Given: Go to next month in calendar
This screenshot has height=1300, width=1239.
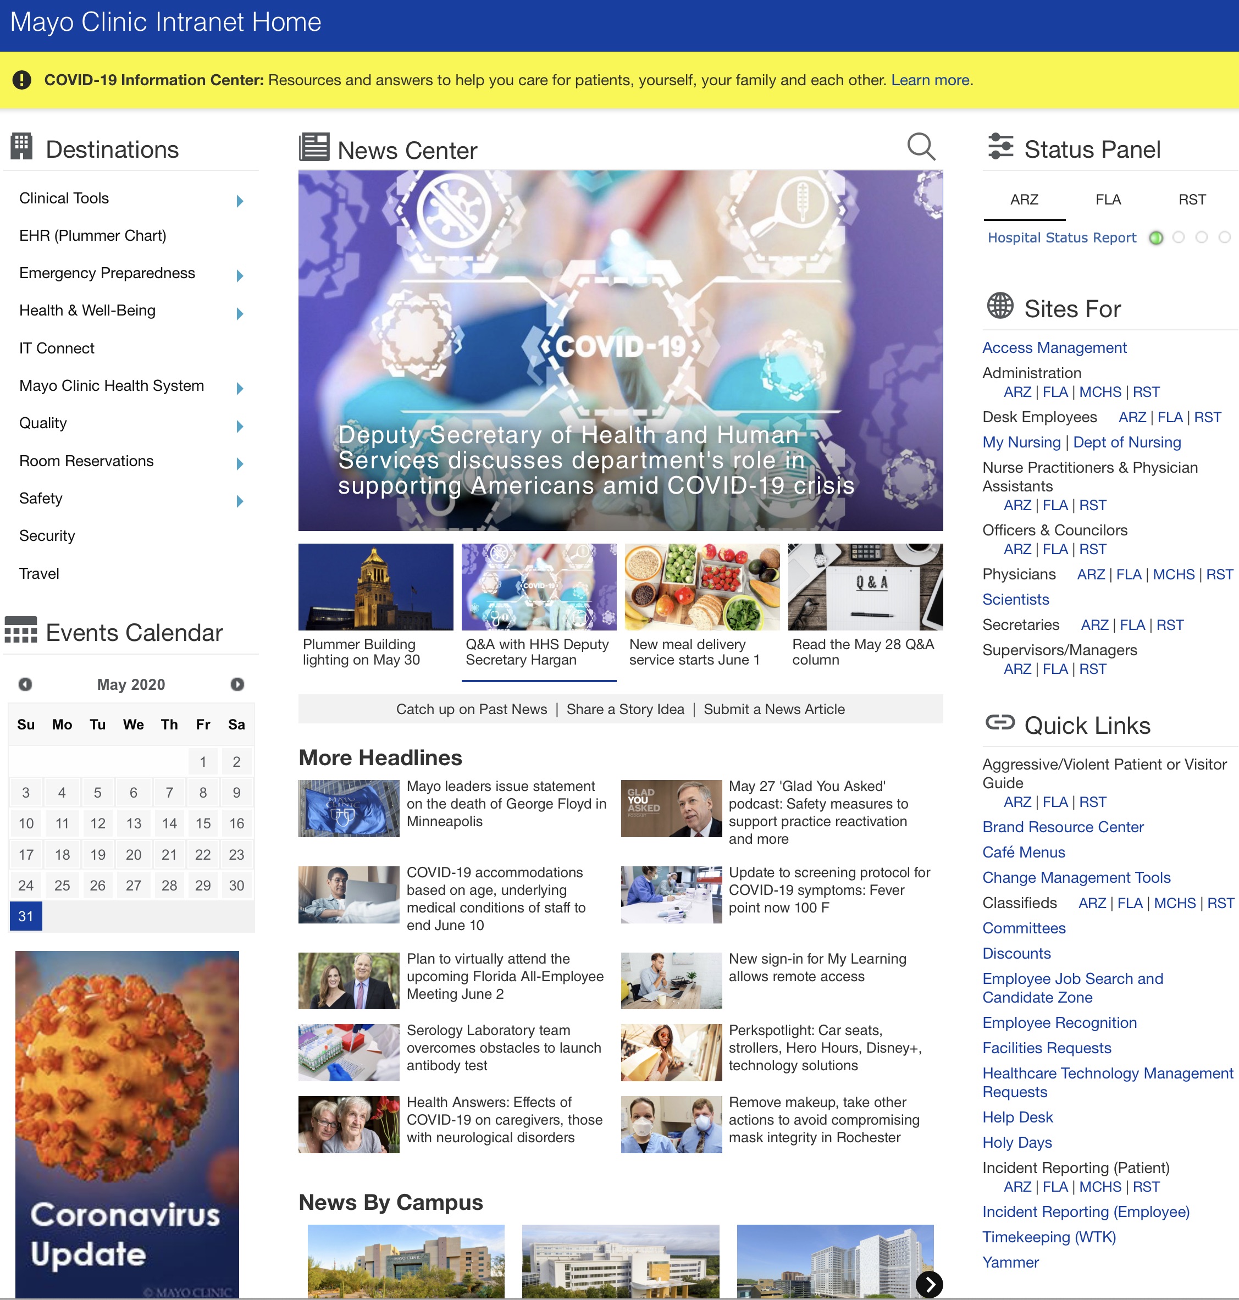Looking at the screenshot, I should coord(237,684).
